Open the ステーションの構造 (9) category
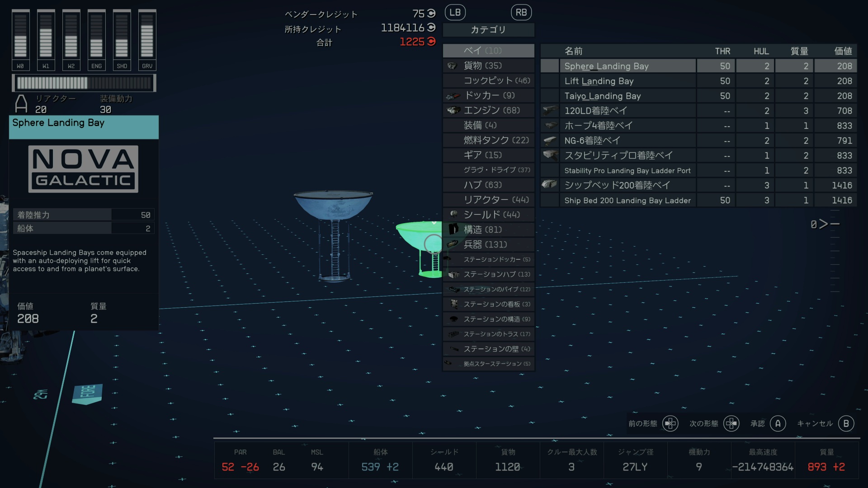Screen dimensions: 868x488 click(489, 319)
